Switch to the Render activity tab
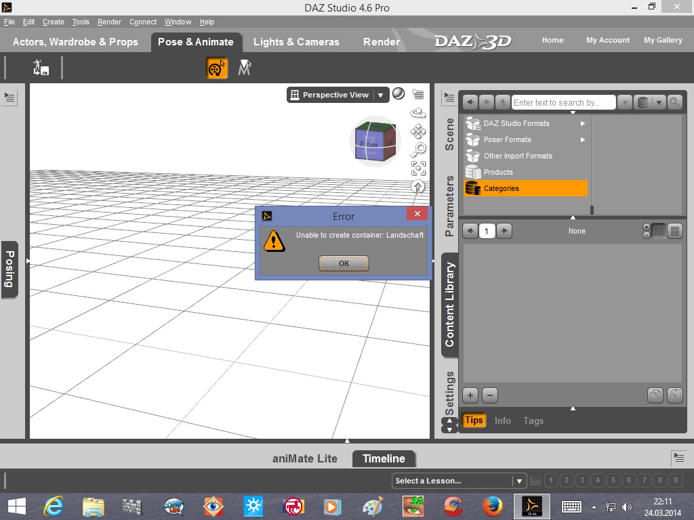694x520 pixels. click(382, 42)
